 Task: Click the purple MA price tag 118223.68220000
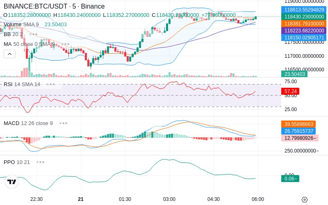304,30
